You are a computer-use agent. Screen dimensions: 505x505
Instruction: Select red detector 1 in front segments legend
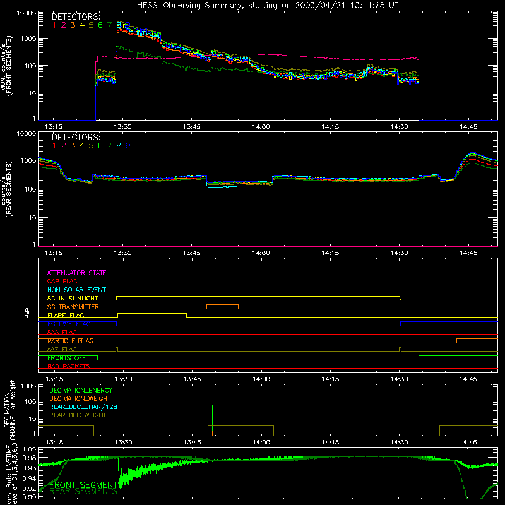[54, 25]
